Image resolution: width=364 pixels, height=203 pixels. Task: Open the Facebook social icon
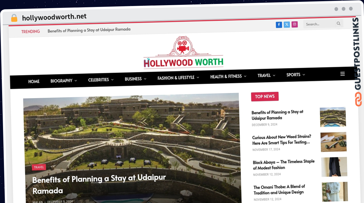pyautogui.click(x=279, y=25)
